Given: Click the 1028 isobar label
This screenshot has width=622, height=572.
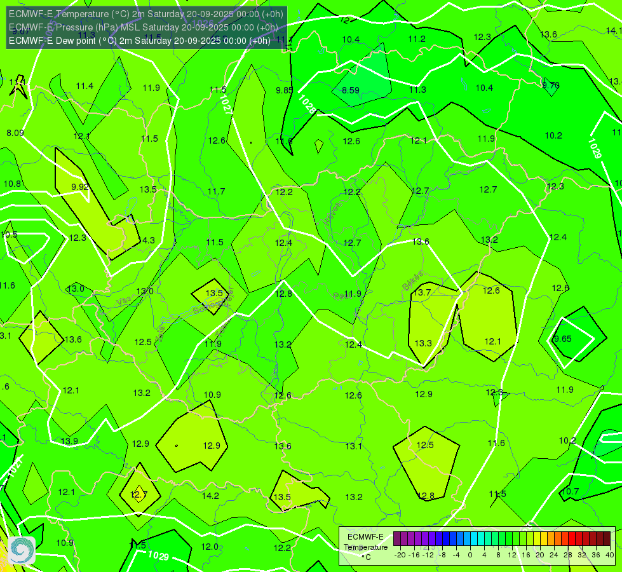Looking at the screenshot, I should click(x=307, y=104).
